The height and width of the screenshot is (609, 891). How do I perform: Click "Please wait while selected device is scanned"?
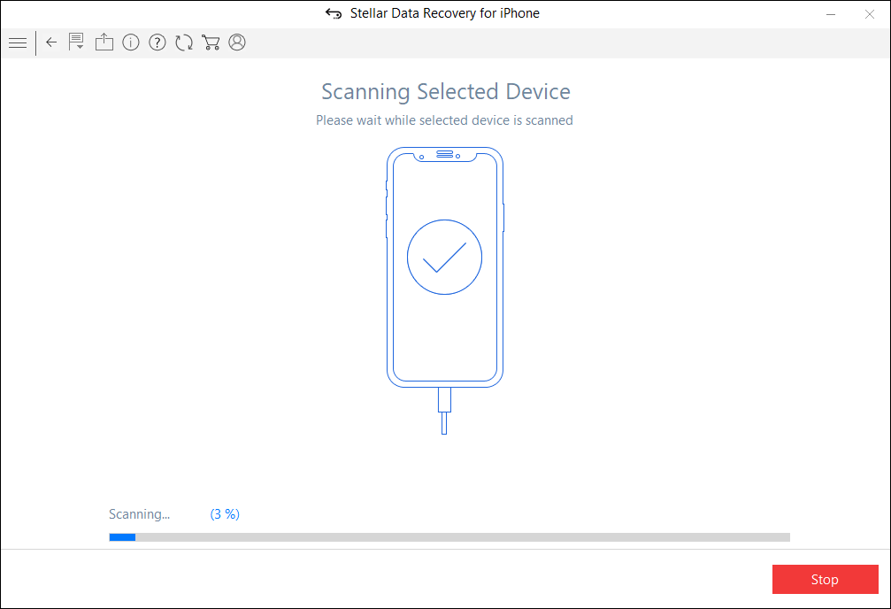(x=444, y=120)
